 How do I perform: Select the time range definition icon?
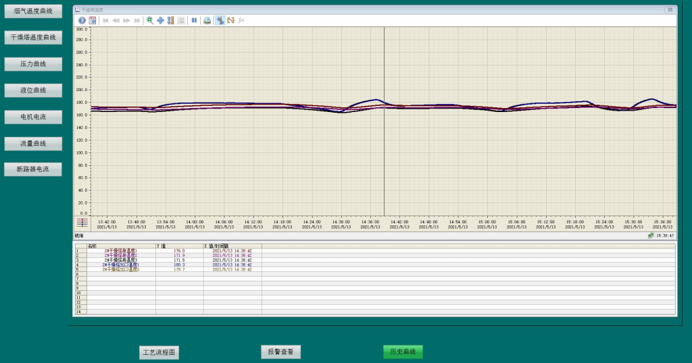[231, 20]
